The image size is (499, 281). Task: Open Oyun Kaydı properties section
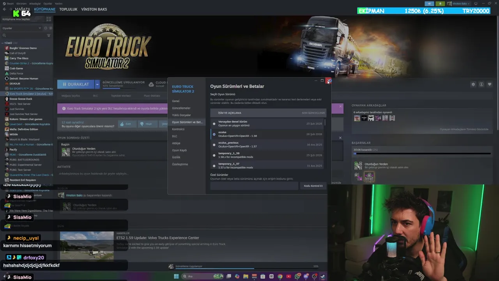coord(179,150)
